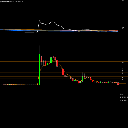Image resolution: width=128 pixels, height=128 pixels.
Task: Click the 27 price axis label
Action: point(123,28)
